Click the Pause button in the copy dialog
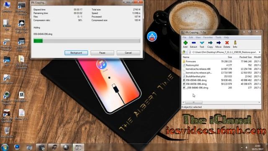The height and width of the screenshot is (151, 268). (102, 53)
